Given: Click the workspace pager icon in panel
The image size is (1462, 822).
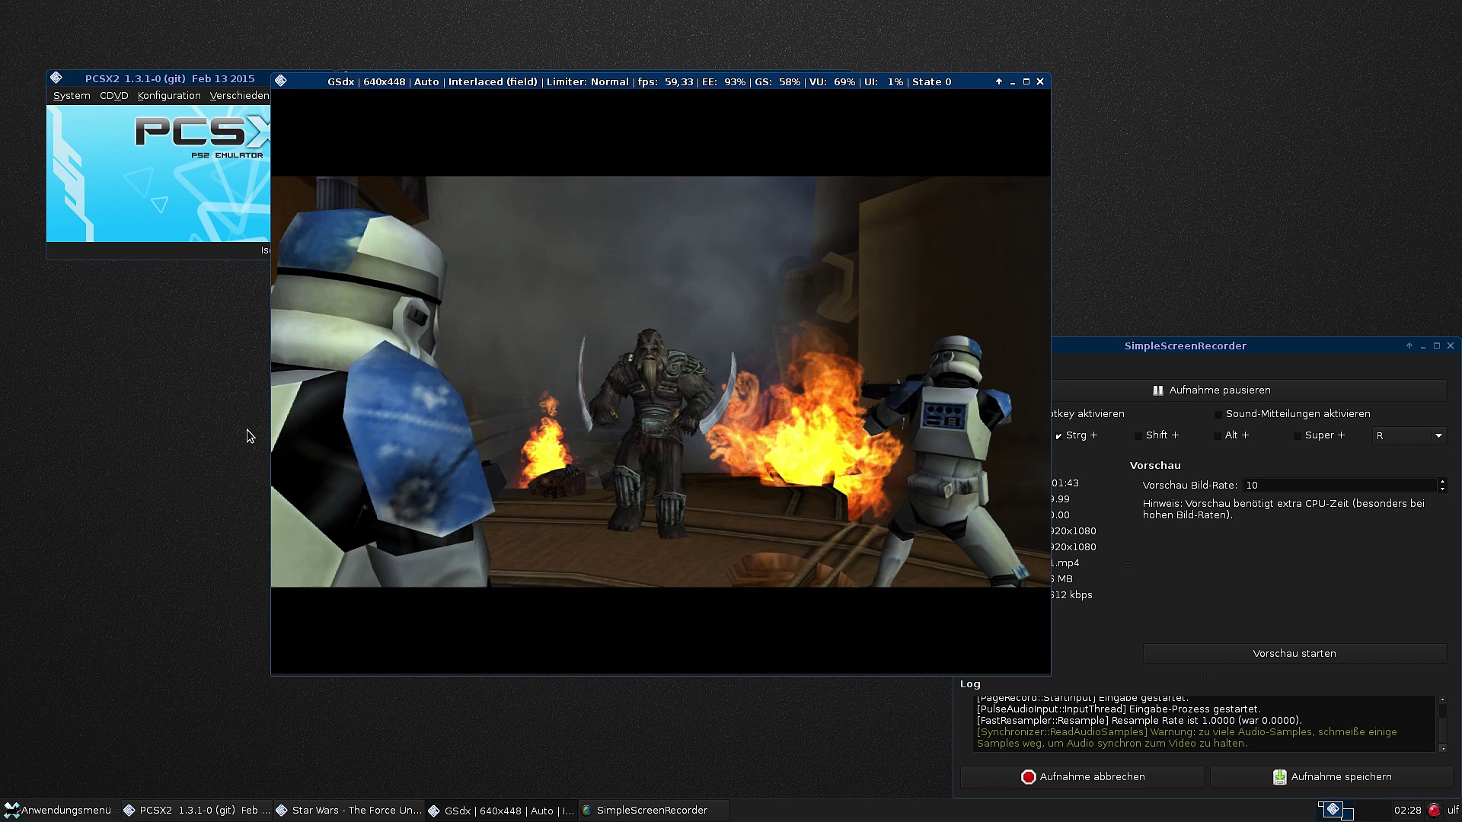Looking at the screenshot, I should 1335,811.
